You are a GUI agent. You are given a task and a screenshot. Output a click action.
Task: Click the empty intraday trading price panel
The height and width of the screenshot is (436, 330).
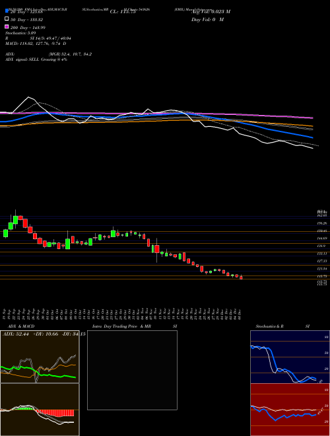coord(132,370)
